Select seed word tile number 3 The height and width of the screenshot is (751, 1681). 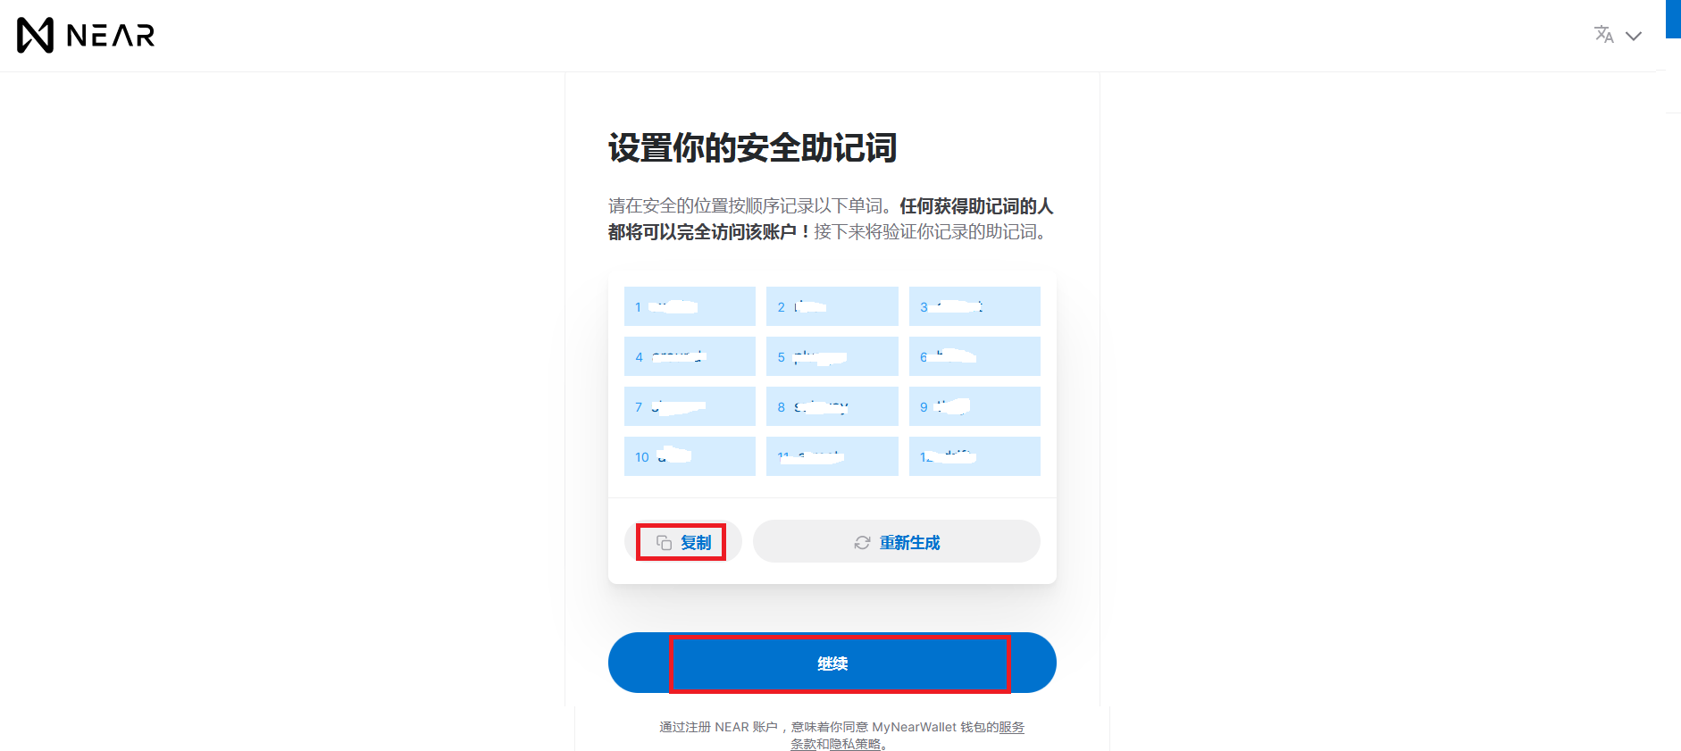click(974, 306)
